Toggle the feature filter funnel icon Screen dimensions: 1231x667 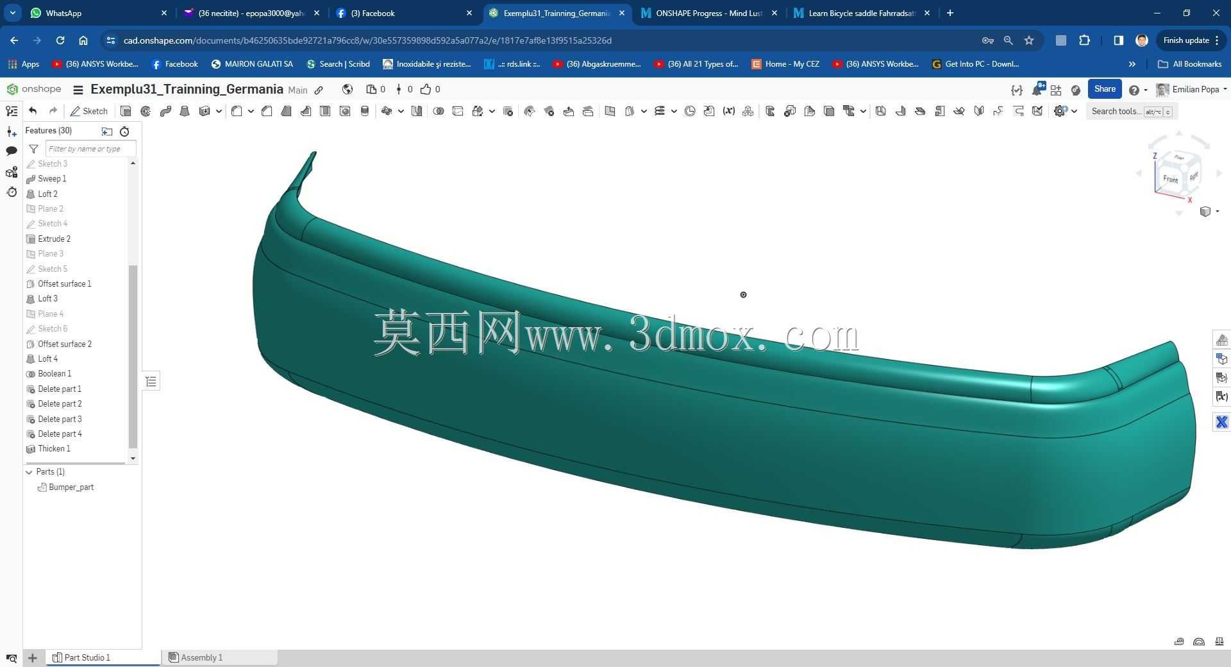point(33,149)
